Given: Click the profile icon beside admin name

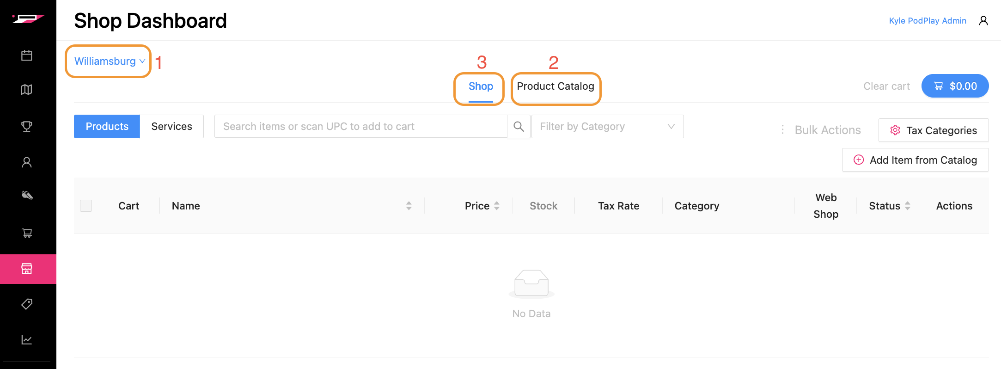Looking at the screenshot, I should (x=983, y=21).
